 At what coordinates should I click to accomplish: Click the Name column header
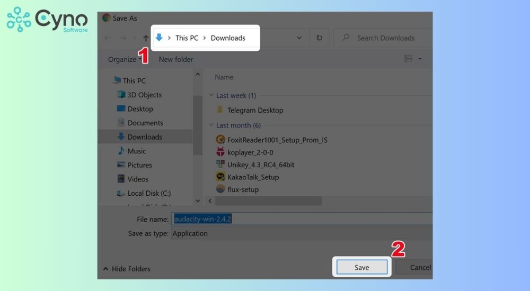pos(224,77)
